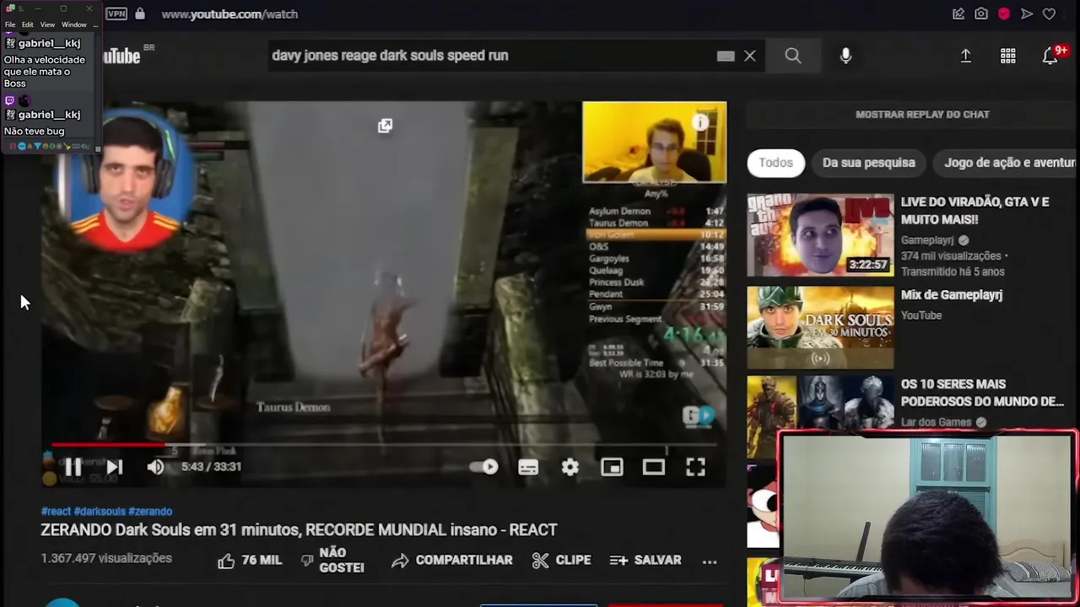This screenshot has height=607, width=1080.
Task: Switch to miniplayer mode
Action: 612,467
